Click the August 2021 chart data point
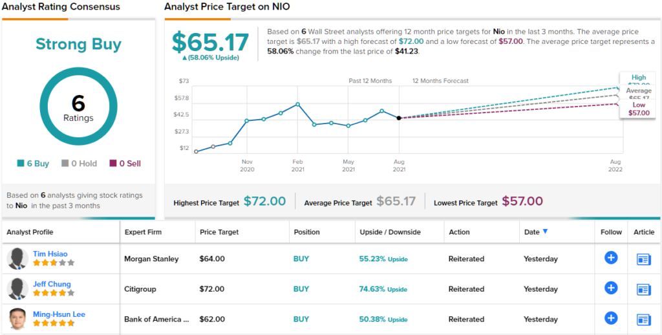 pyautogui.click(x=399, y=118)
